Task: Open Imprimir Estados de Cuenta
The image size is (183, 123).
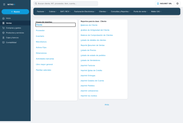Action: [92, 81]
